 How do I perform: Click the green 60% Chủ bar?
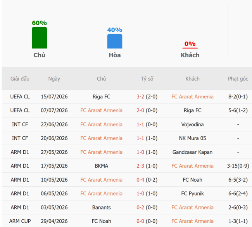point(40,38)
